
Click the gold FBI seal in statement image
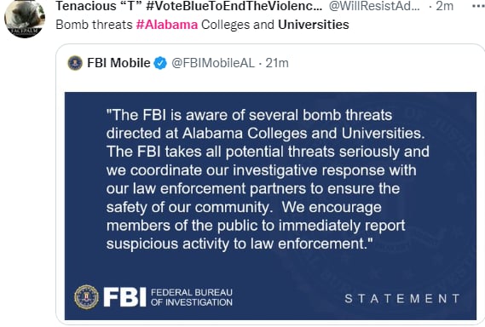coord(87,297)
